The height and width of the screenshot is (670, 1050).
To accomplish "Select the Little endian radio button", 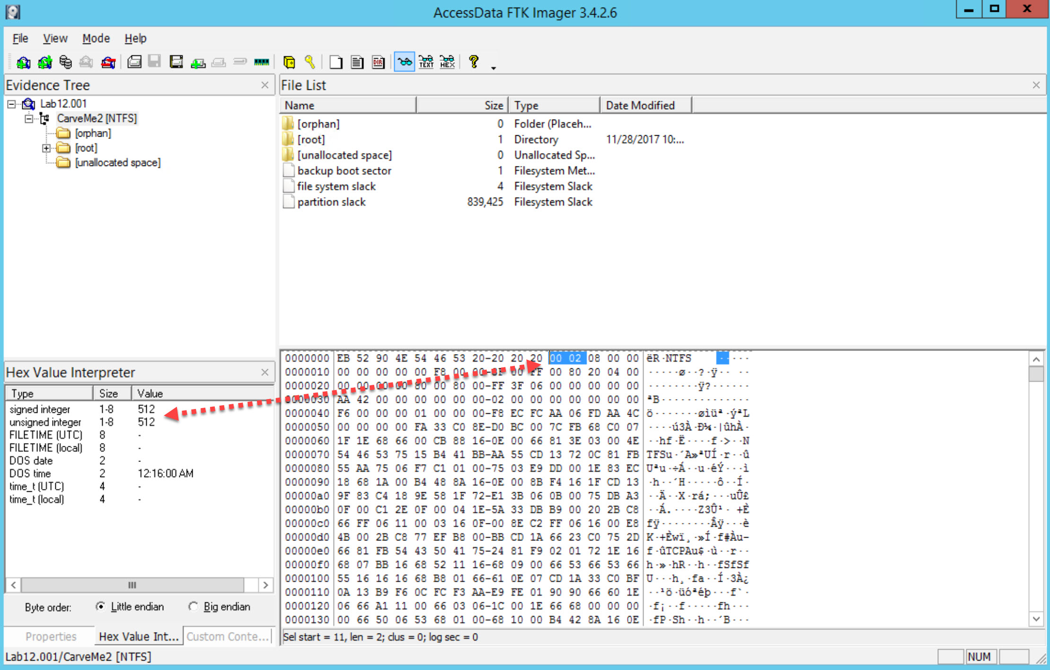I will [x=101, y=607].
